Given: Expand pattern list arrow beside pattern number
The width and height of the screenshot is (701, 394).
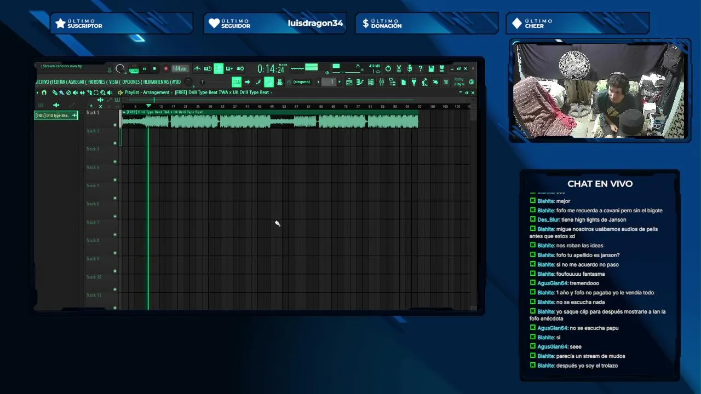Looking at the screenshot, I should click(318, 82).
